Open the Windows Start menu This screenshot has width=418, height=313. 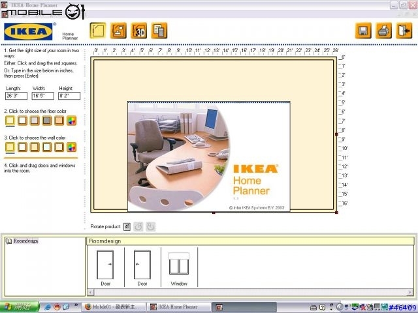point(20,307)
